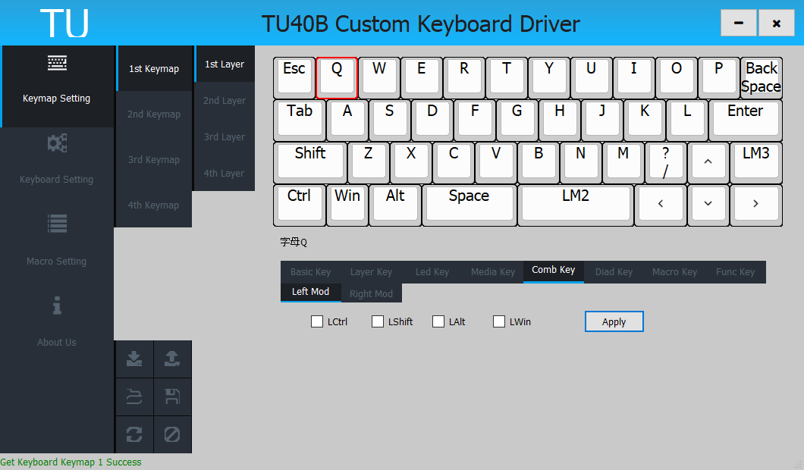
Task: Apply the combination key setting
Action: [x=614, y=322]
